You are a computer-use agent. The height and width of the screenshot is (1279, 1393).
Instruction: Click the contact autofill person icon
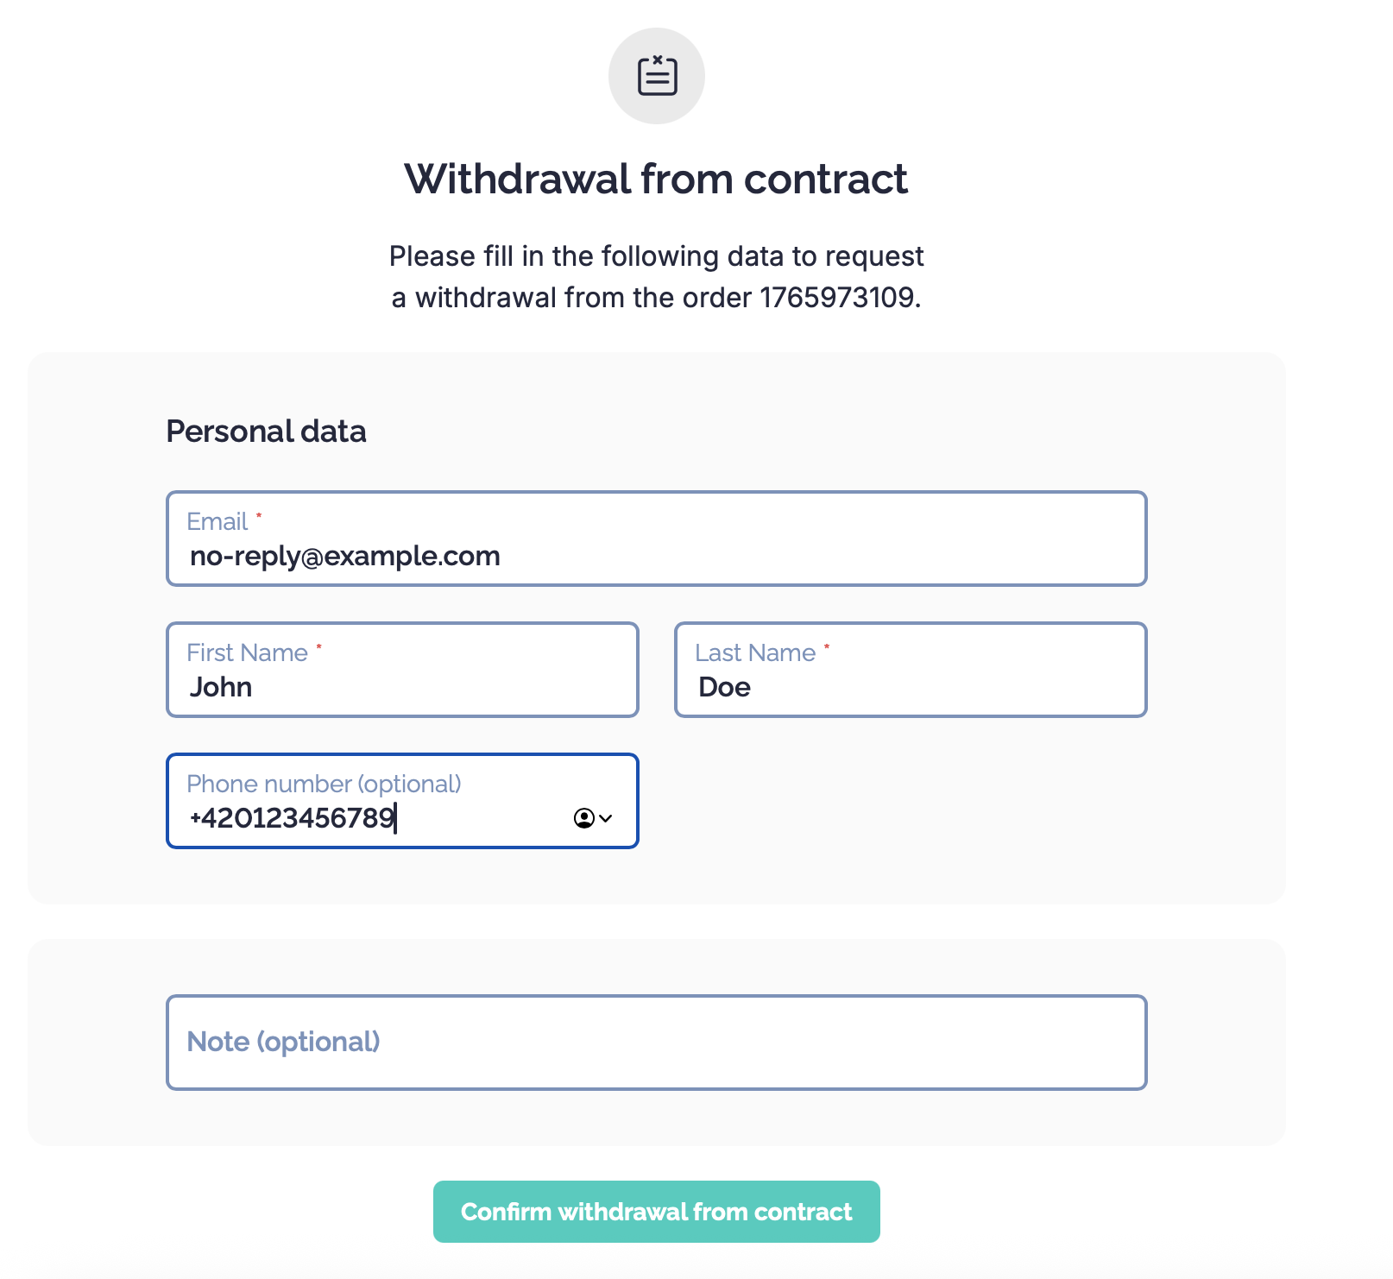point(583,818)
